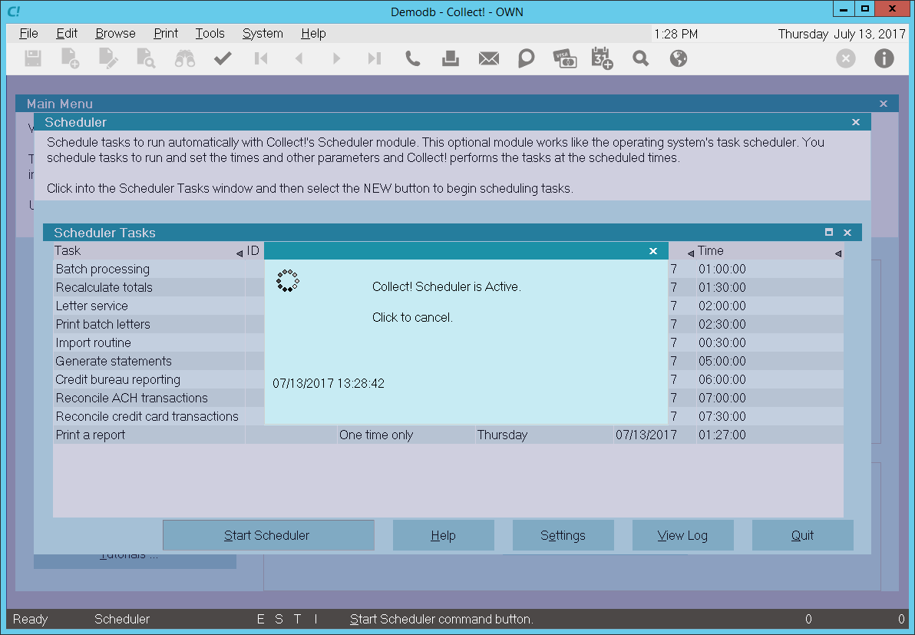
Task: Click the sort arrow left of Time header
Action: click(691, 253)
